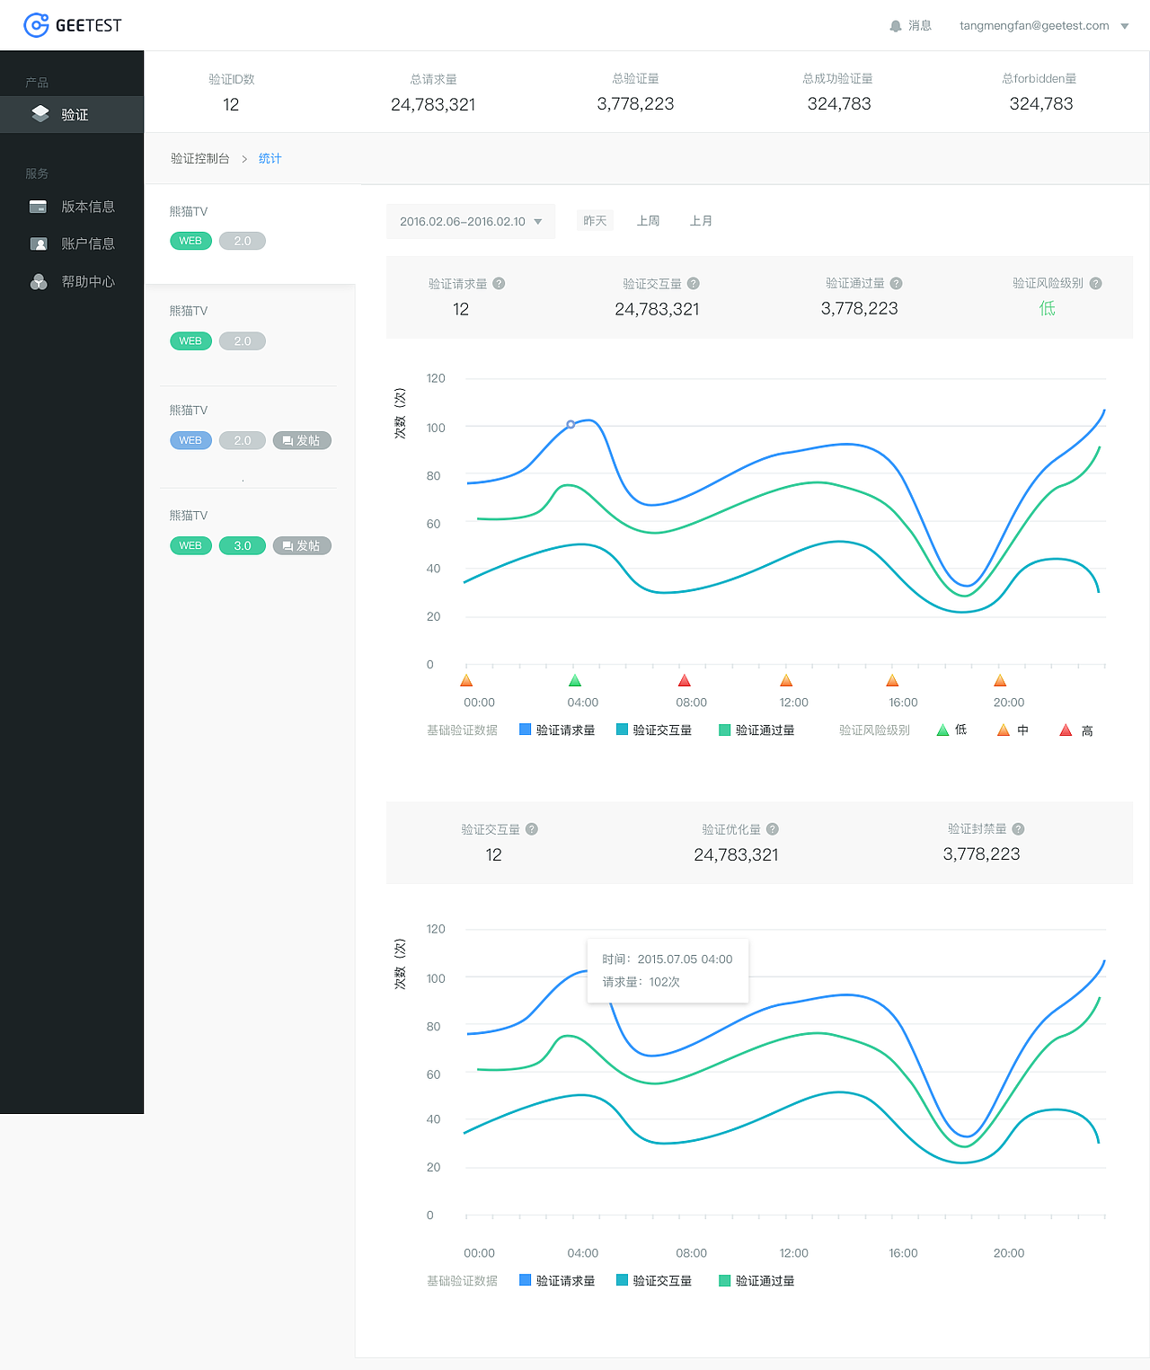Select the 上月 quick filter
This screenshot has height=1370, width=1150.
701,220
